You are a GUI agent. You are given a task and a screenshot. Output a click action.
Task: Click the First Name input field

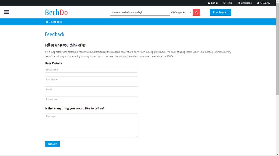pos(91,70)
